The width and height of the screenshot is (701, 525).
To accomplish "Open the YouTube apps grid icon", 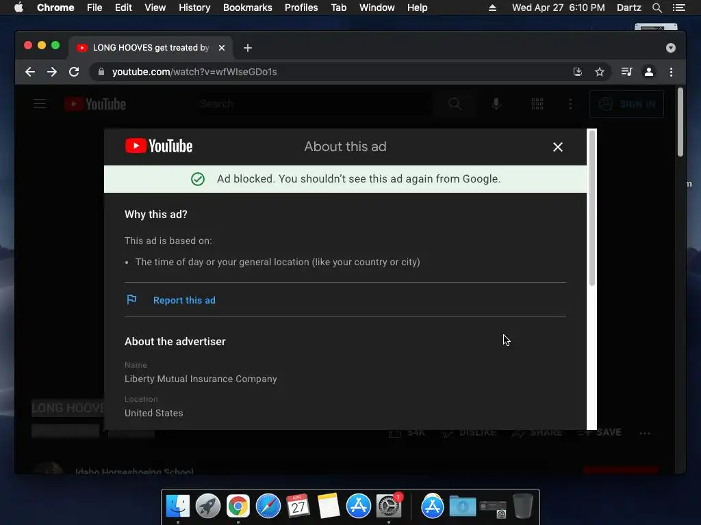I will pyautogui.click(x=537, y=104).
